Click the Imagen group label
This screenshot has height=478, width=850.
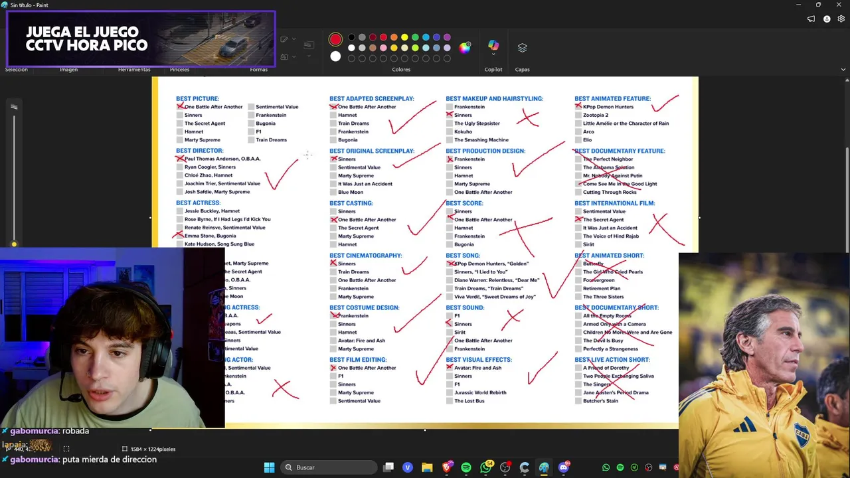[x=68, y=69]
